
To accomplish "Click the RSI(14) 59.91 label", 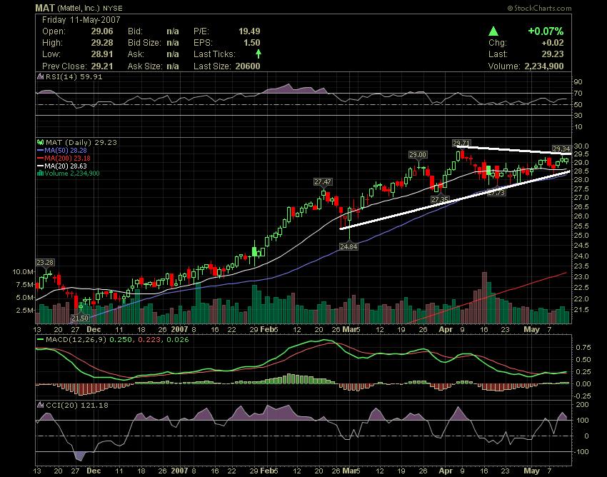I will click(74, 76).
